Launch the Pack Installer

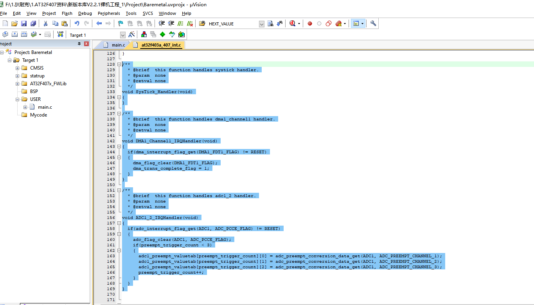181,34
